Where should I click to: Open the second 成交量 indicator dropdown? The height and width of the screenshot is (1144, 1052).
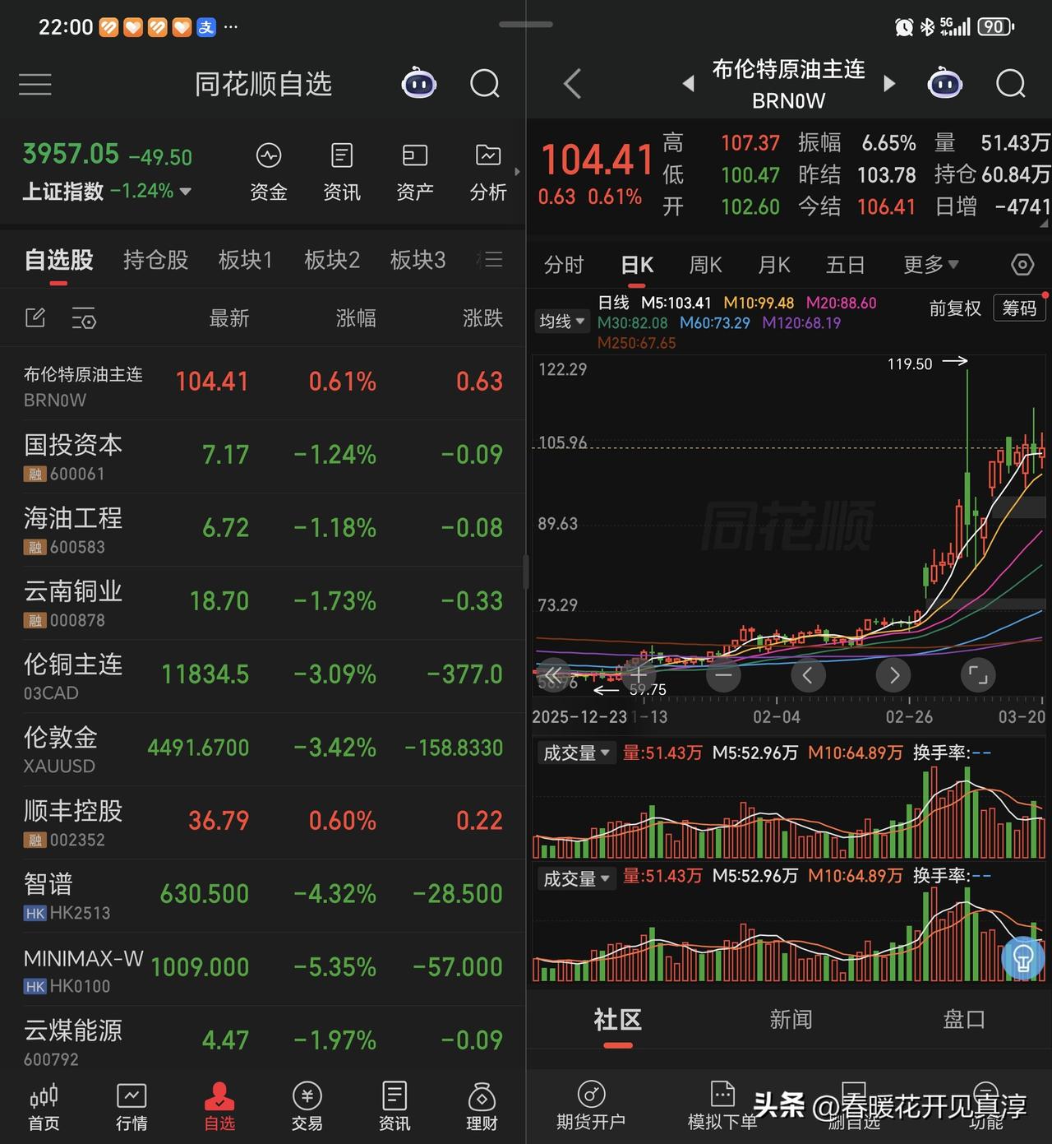[576, 878]
